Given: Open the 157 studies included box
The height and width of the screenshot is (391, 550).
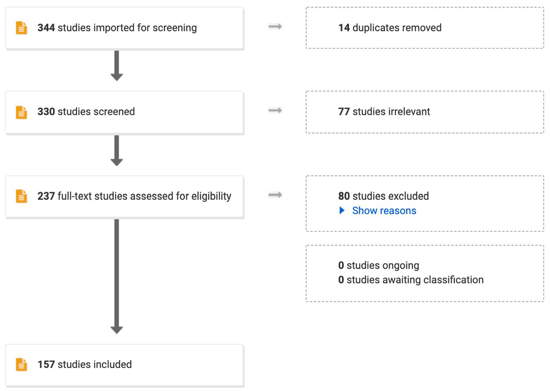Looking at the screenshot, I should click(x=124, y=365).
